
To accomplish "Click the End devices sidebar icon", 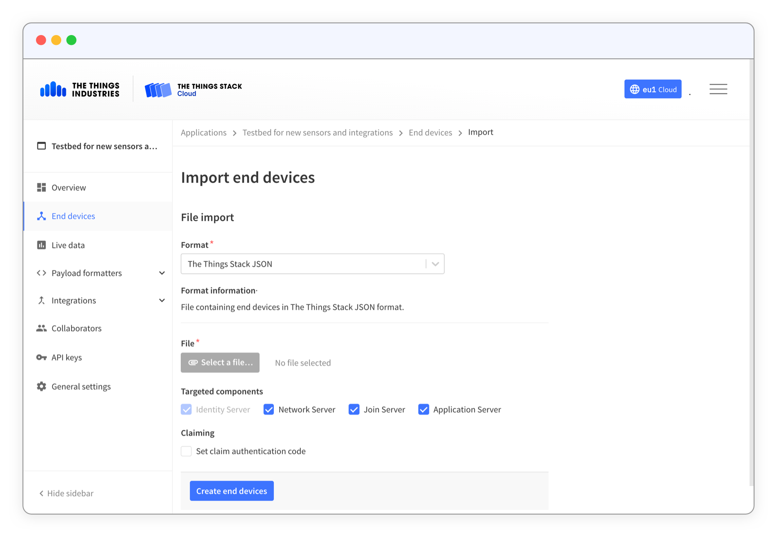I will 41,216.
